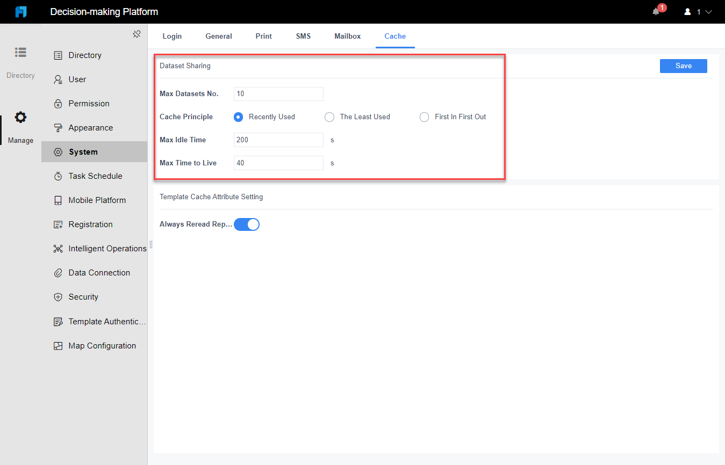Open the SMS settings tab
725x465 pixels.
tap(303, 36)
